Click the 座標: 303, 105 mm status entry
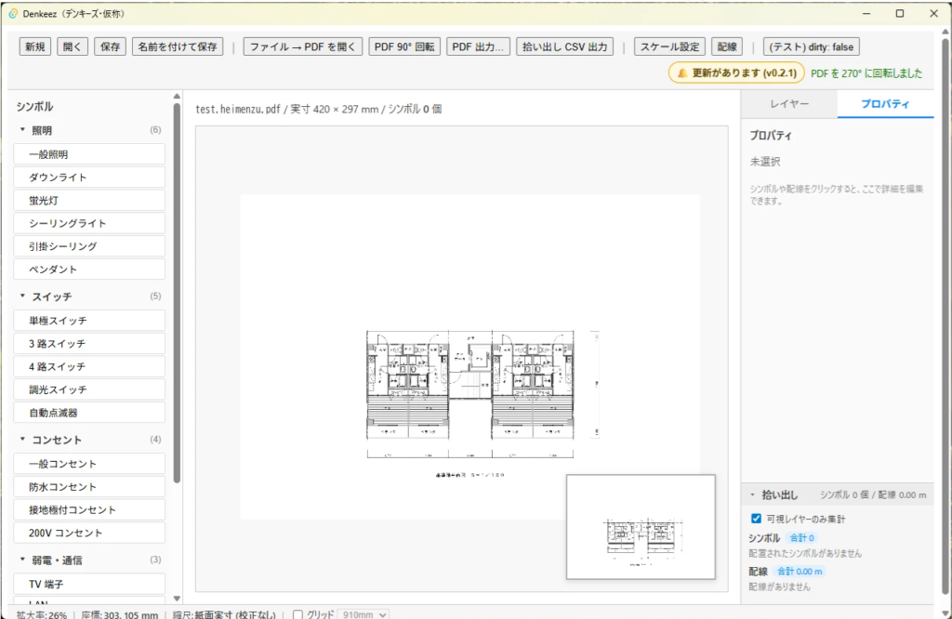The height and width of the screenshot is (619, 952). 119,614
